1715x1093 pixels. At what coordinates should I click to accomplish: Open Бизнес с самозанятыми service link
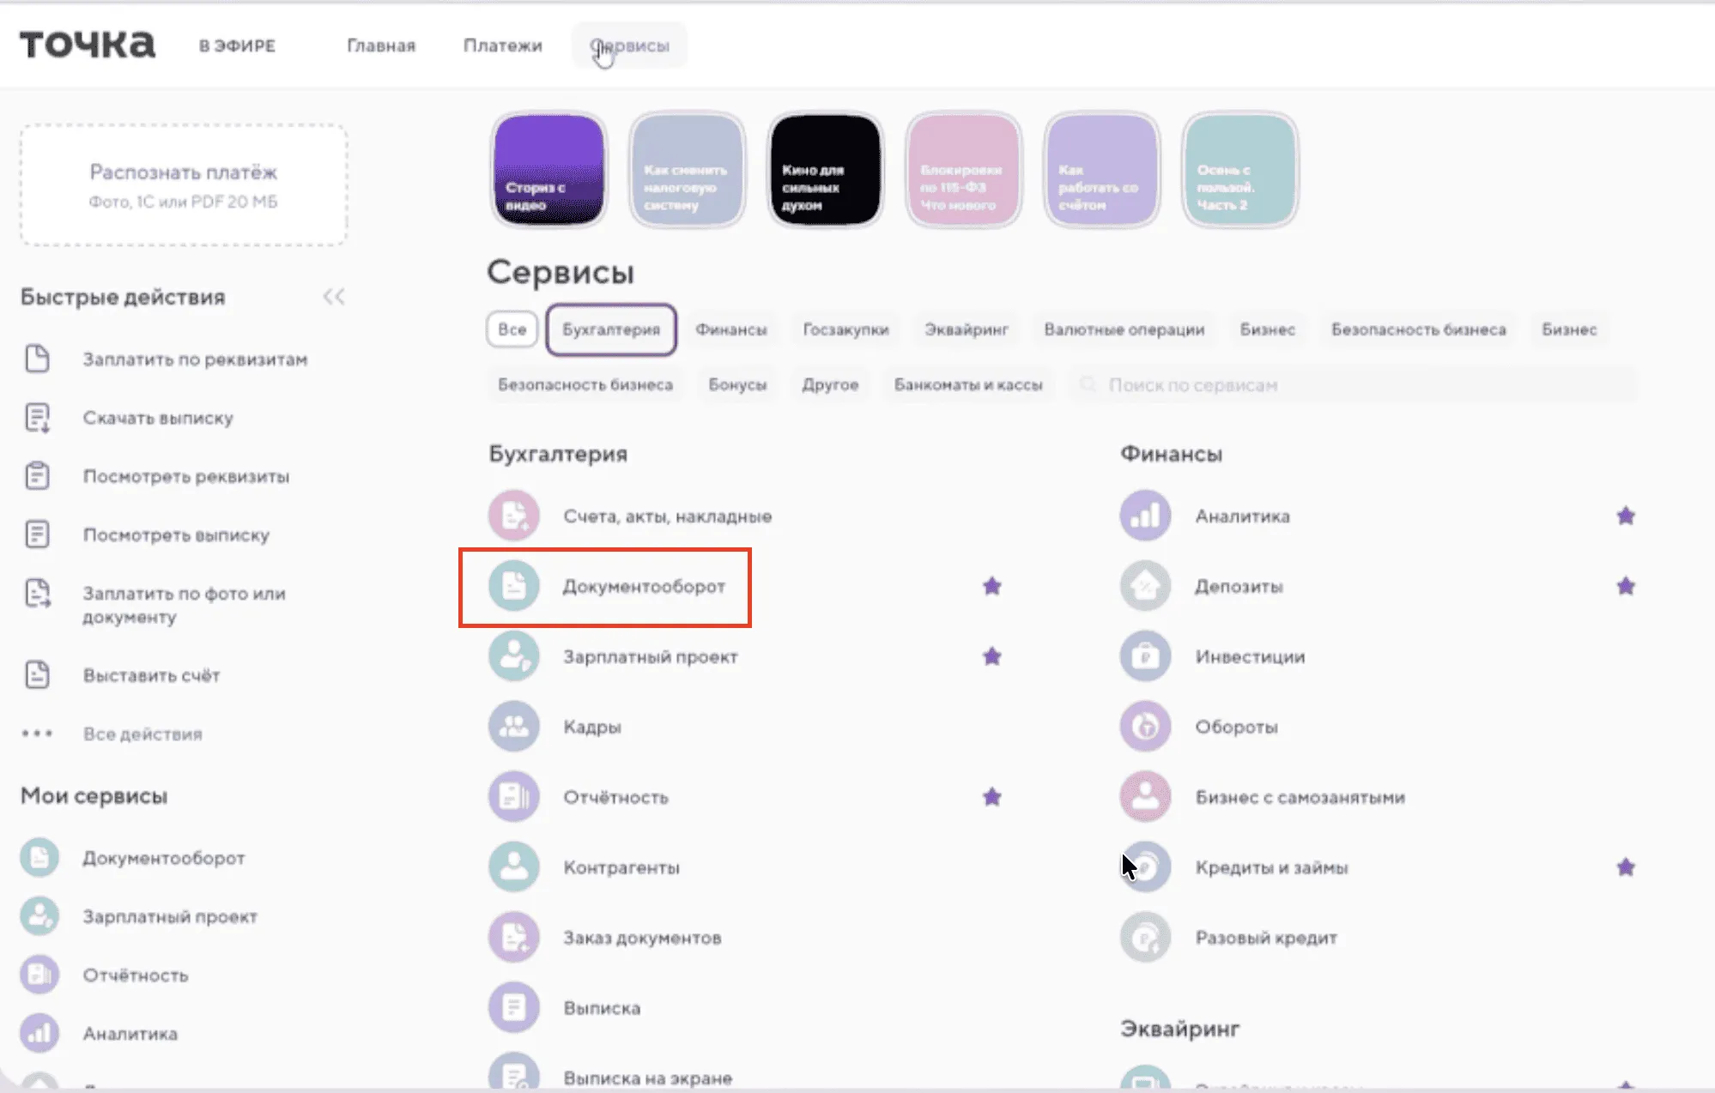coord(1299,797)
